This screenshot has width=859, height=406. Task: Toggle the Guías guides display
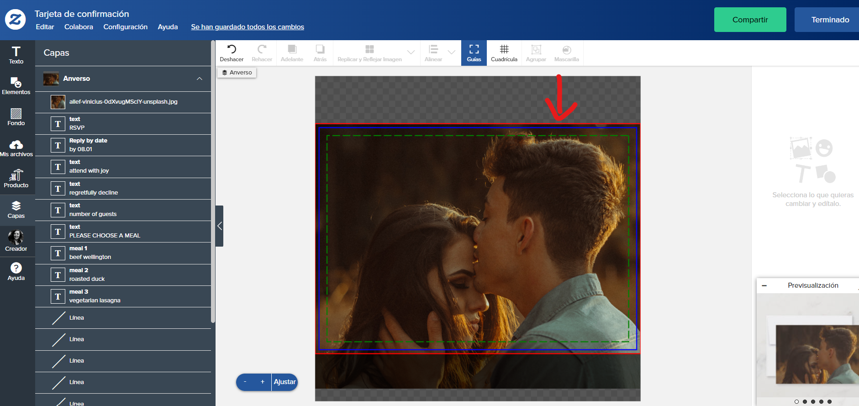click(474, 53)
